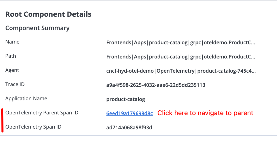Image resolution: width=277 pixels, height=142 pixels.
Task: Click the OpenTelemetry Span ID label
Action: click(x=33, y=127)
